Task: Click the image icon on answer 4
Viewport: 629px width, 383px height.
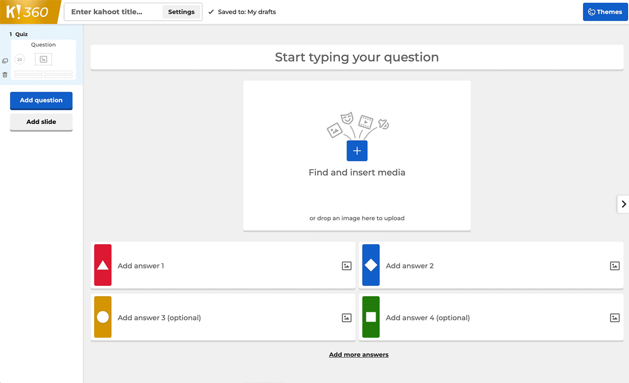Action: pyautogui.click(x=614, y=318)
